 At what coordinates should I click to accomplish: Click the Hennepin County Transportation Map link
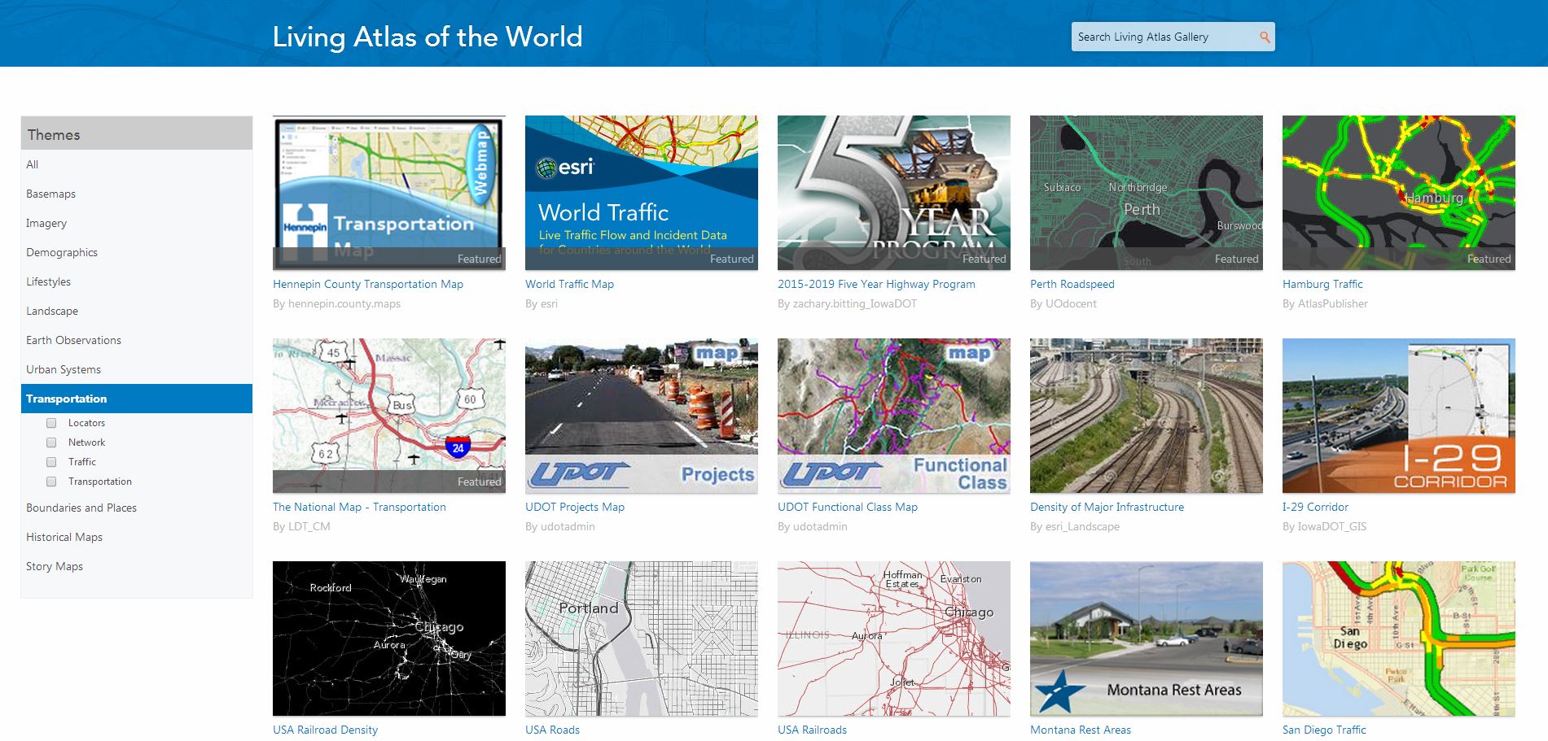(x=368, y=284)
